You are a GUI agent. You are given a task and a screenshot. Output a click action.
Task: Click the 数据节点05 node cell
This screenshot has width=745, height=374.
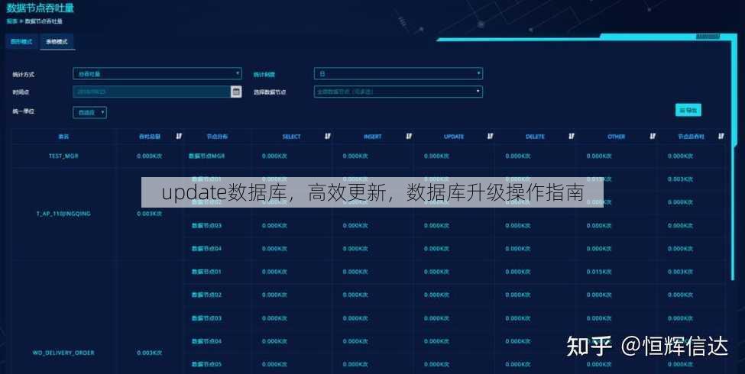pos(206,364)
